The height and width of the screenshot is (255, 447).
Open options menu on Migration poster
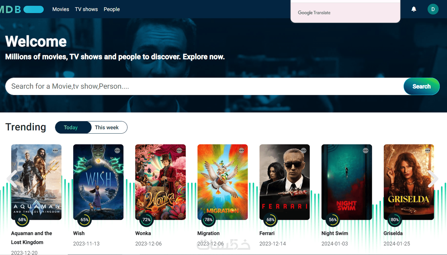click(241, 150)
